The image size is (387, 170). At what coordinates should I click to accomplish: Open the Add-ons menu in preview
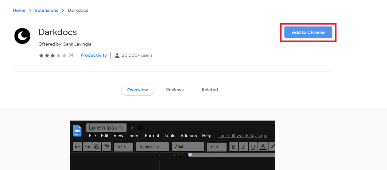point(189,136)
